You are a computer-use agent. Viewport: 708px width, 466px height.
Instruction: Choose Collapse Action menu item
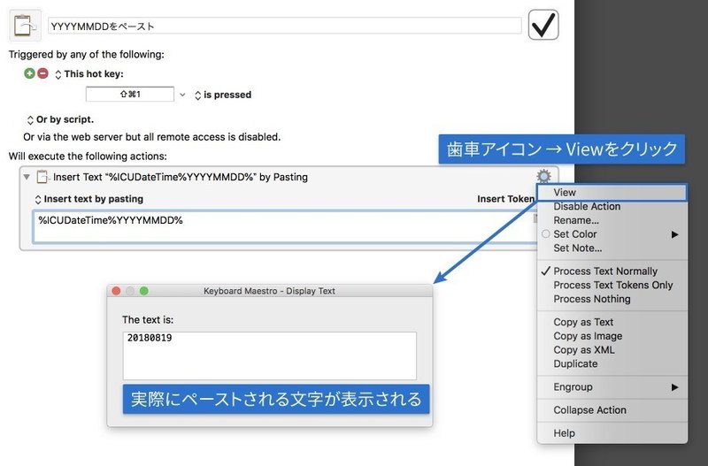(x=612, y=410)
